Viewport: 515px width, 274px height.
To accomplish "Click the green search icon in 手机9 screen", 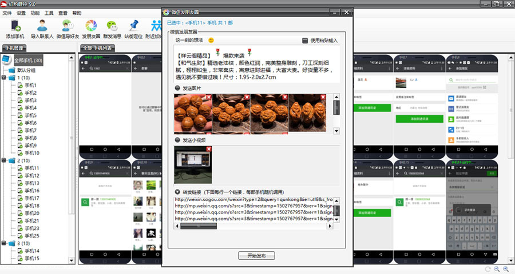I will point(85,202).
